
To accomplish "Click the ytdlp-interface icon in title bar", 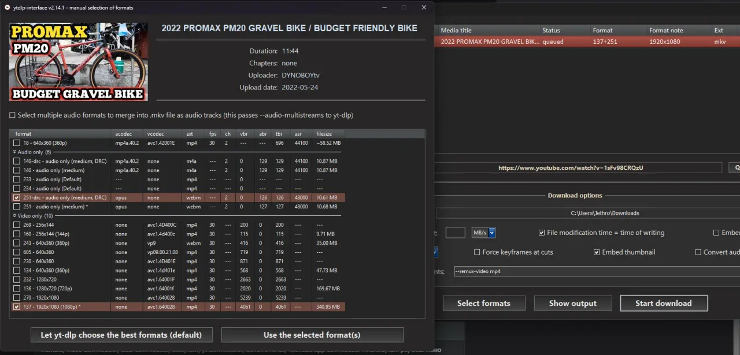I will tap(8, 8).
